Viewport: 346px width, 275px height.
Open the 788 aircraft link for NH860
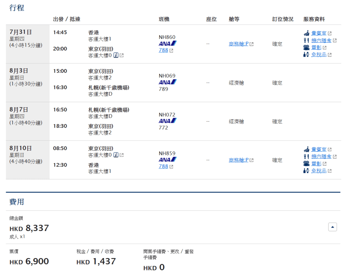pos(163,50)
